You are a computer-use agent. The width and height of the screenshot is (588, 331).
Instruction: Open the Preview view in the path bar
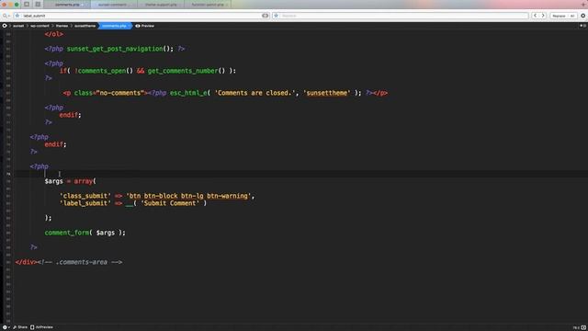tap(145, 26)
